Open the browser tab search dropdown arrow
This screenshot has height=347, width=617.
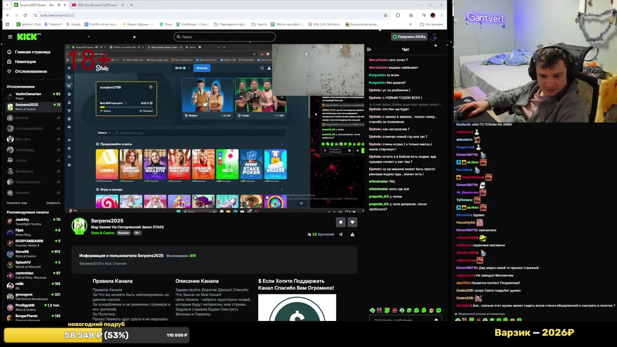7,5
